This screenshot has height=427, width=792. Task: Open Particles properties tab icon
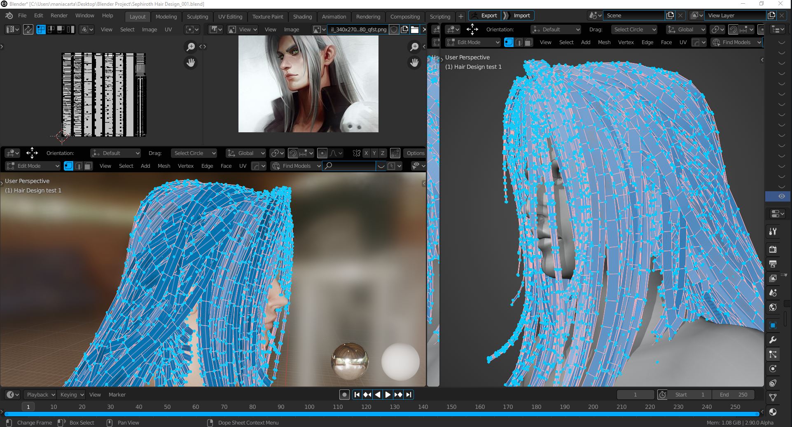[773, 354]
